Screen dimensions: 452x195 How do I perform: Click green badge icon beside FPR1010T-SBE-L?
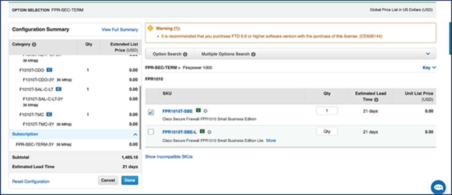(x=202, y=131)
